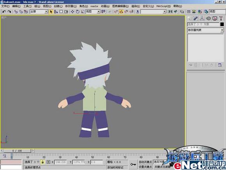This screenshot has width=226, height=170.
Task: Click the Y coordinate input field
Action: pos(78,162)
